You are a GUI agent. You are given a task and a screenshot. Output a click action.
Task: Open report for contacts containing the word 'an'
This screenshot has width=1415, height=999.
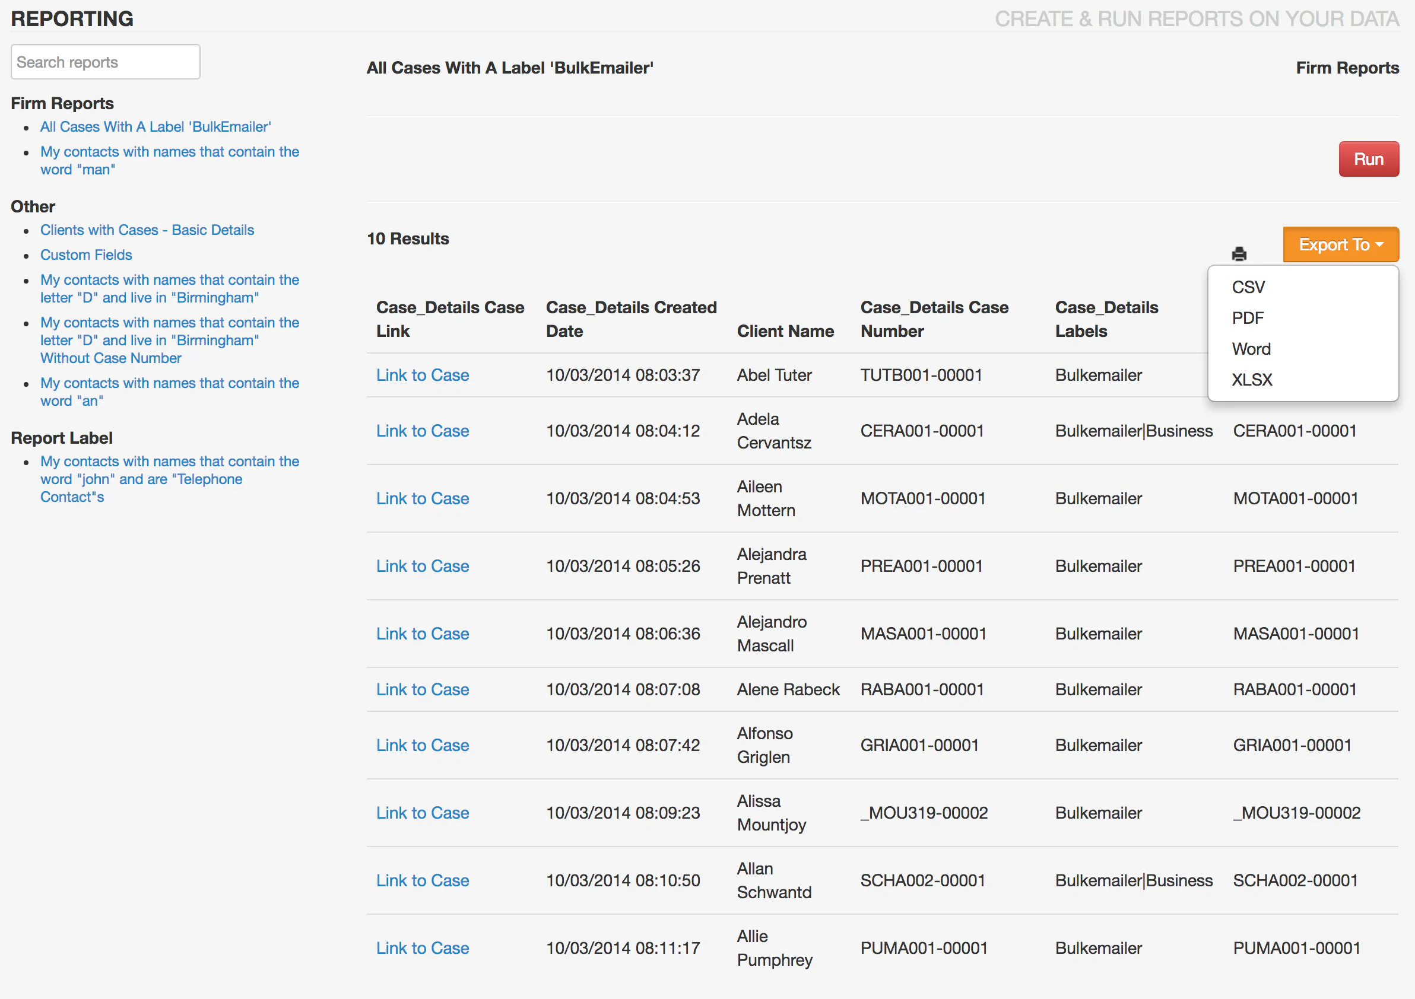click(170, 391)
